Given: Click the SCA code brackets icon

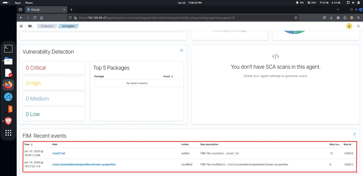Looking at the screenshot, I should 275,56.
